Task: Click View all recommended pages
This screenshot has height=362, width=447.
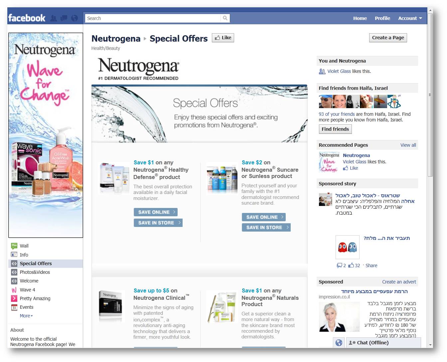Action: (x=408, y=145)
